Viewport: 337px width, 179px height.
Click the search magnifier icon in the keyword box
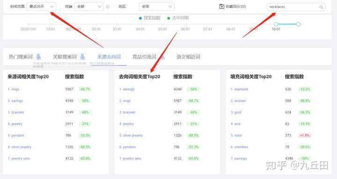321,7
